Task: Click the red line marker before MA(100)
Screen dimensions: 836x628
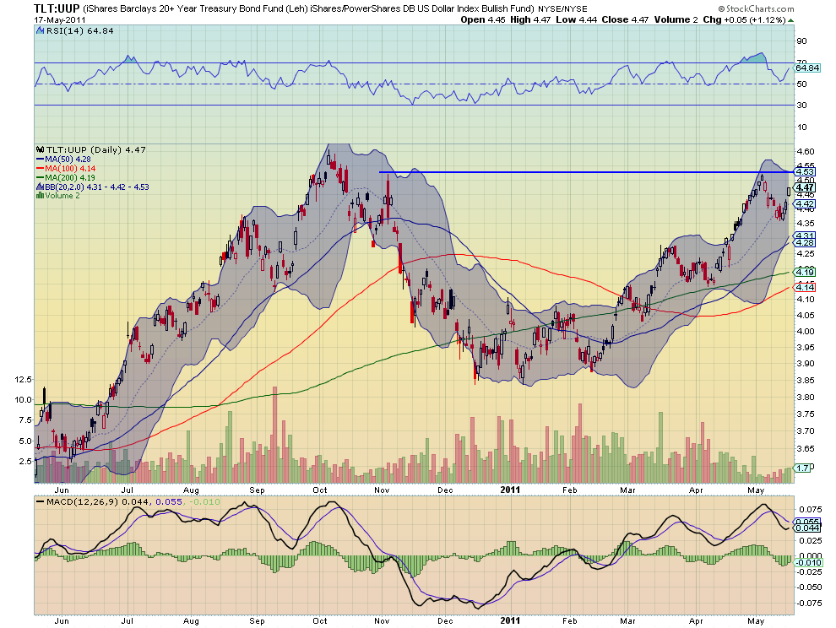Action: pyautogui.click(x=41, y=169)
